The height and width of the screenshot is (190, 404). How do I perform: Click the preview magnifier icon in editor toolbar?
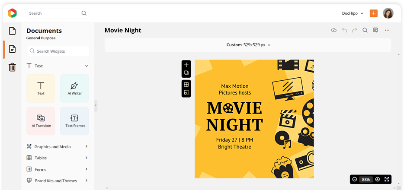click(x=365, y=30)
